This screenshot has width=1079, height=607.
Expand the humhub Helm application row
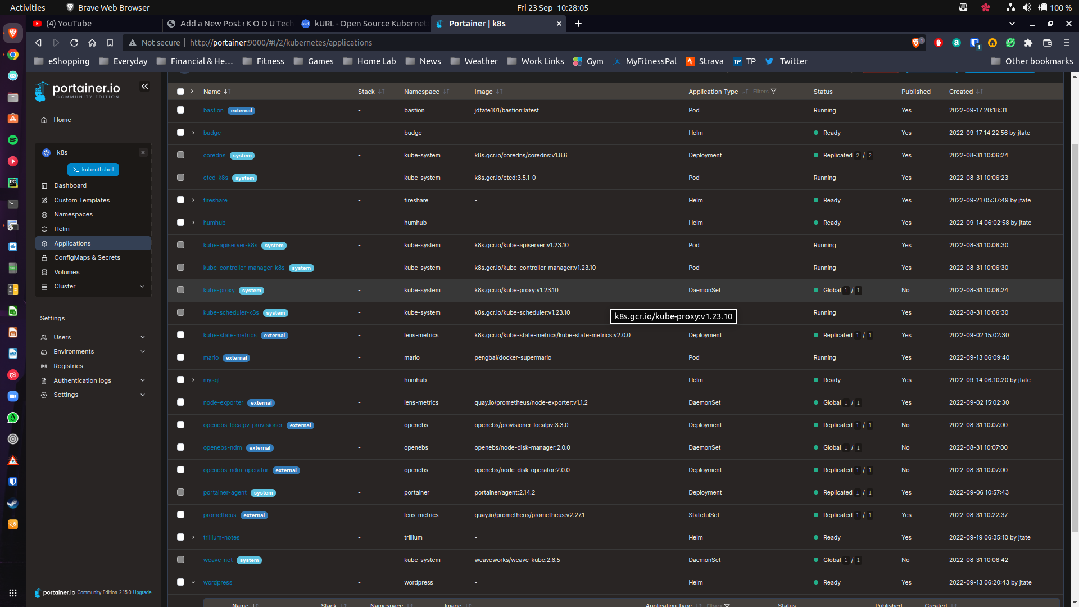click(193, 223)
